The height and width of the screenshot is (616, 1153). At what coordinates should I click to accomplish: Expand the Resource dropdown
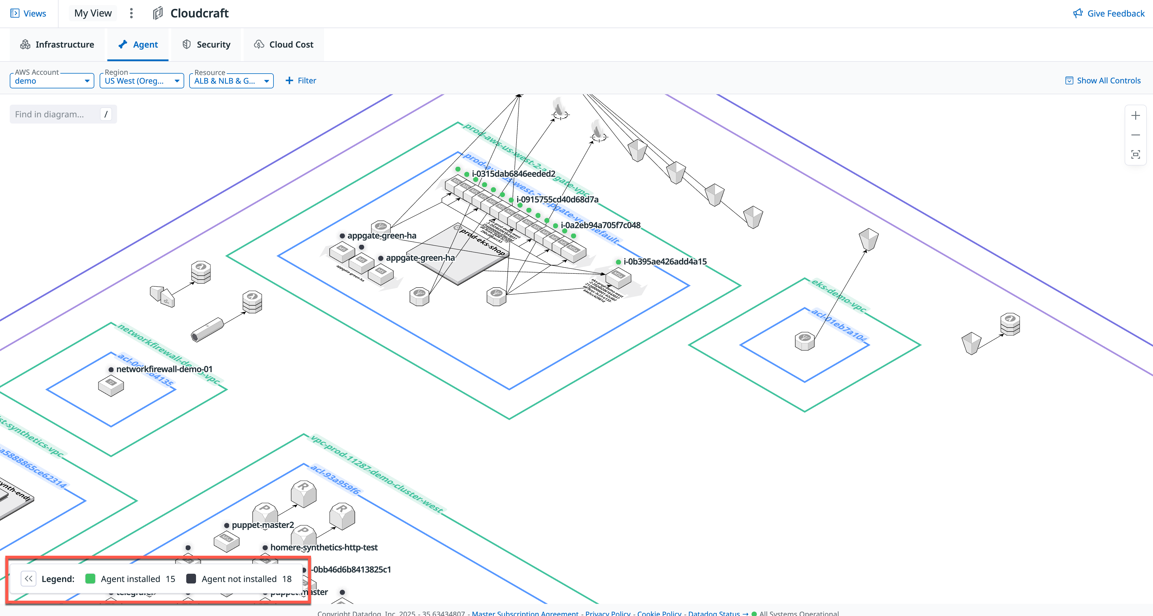tap(231, 80)
